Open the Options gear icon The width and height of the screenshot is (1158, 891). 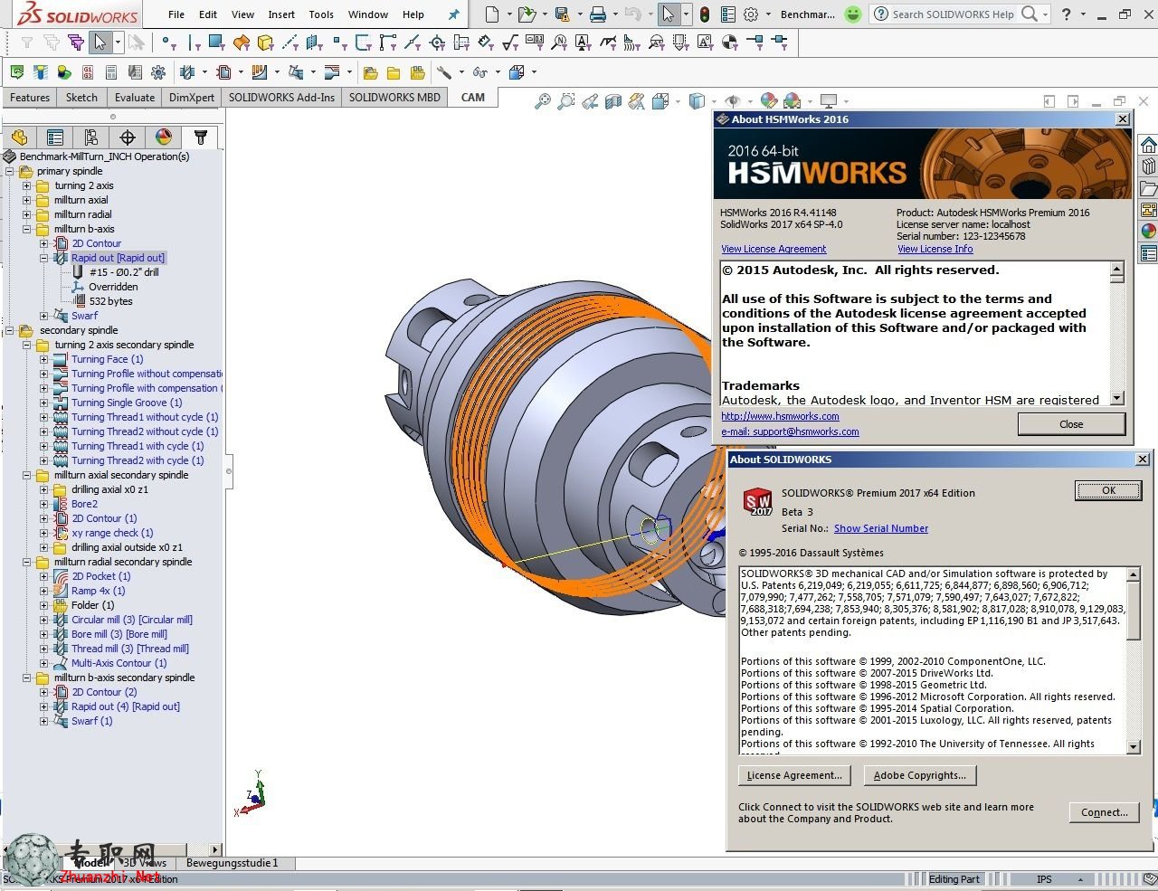[x=751, y=14]
